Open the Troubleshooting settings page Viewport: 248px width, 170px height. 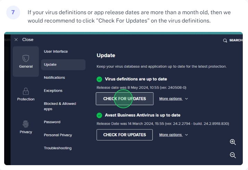[58, 148]
